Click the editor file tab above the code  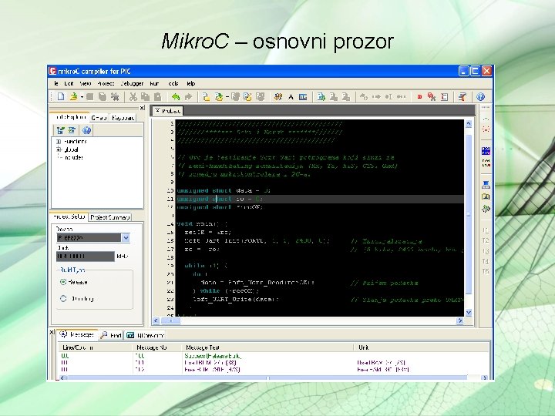click(x=167, y=111)
